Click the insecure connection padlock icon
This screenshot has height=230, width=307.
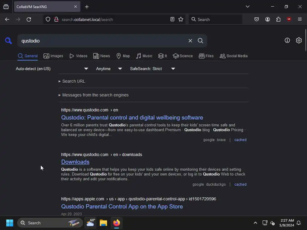coord(56,19)
